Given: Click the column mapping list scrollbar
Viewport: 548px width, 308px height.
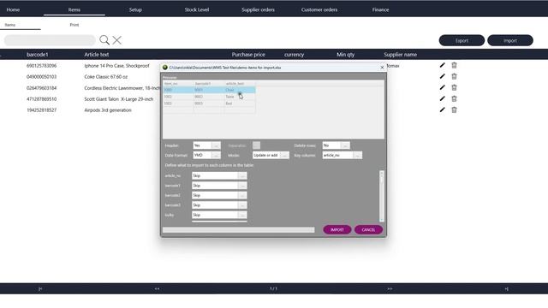Looking at the screenshot, I should coord(382,196).
